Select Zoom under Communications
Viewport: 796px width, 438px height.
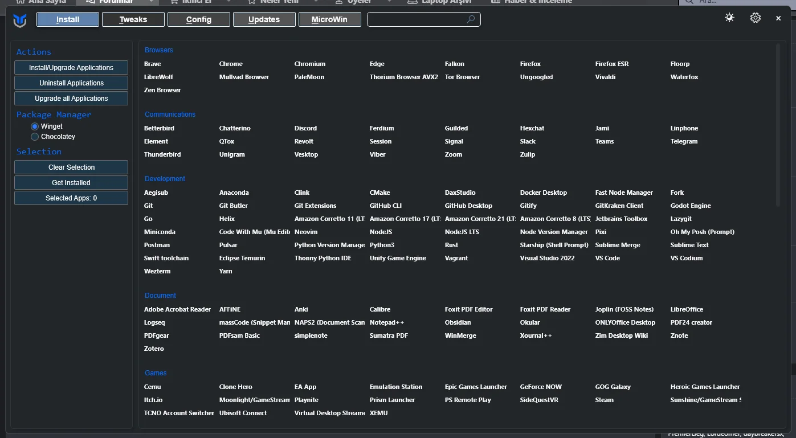pos(454,154)
